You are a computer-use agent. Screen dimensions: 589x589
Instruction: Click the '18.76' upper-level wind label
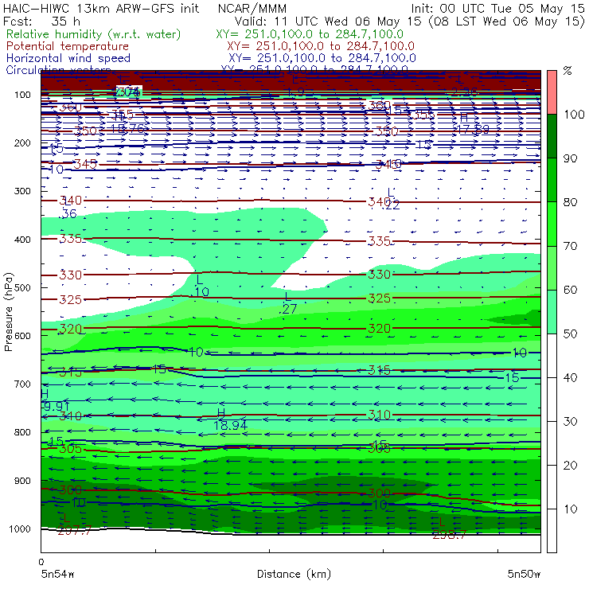click(x=127, y=128)
